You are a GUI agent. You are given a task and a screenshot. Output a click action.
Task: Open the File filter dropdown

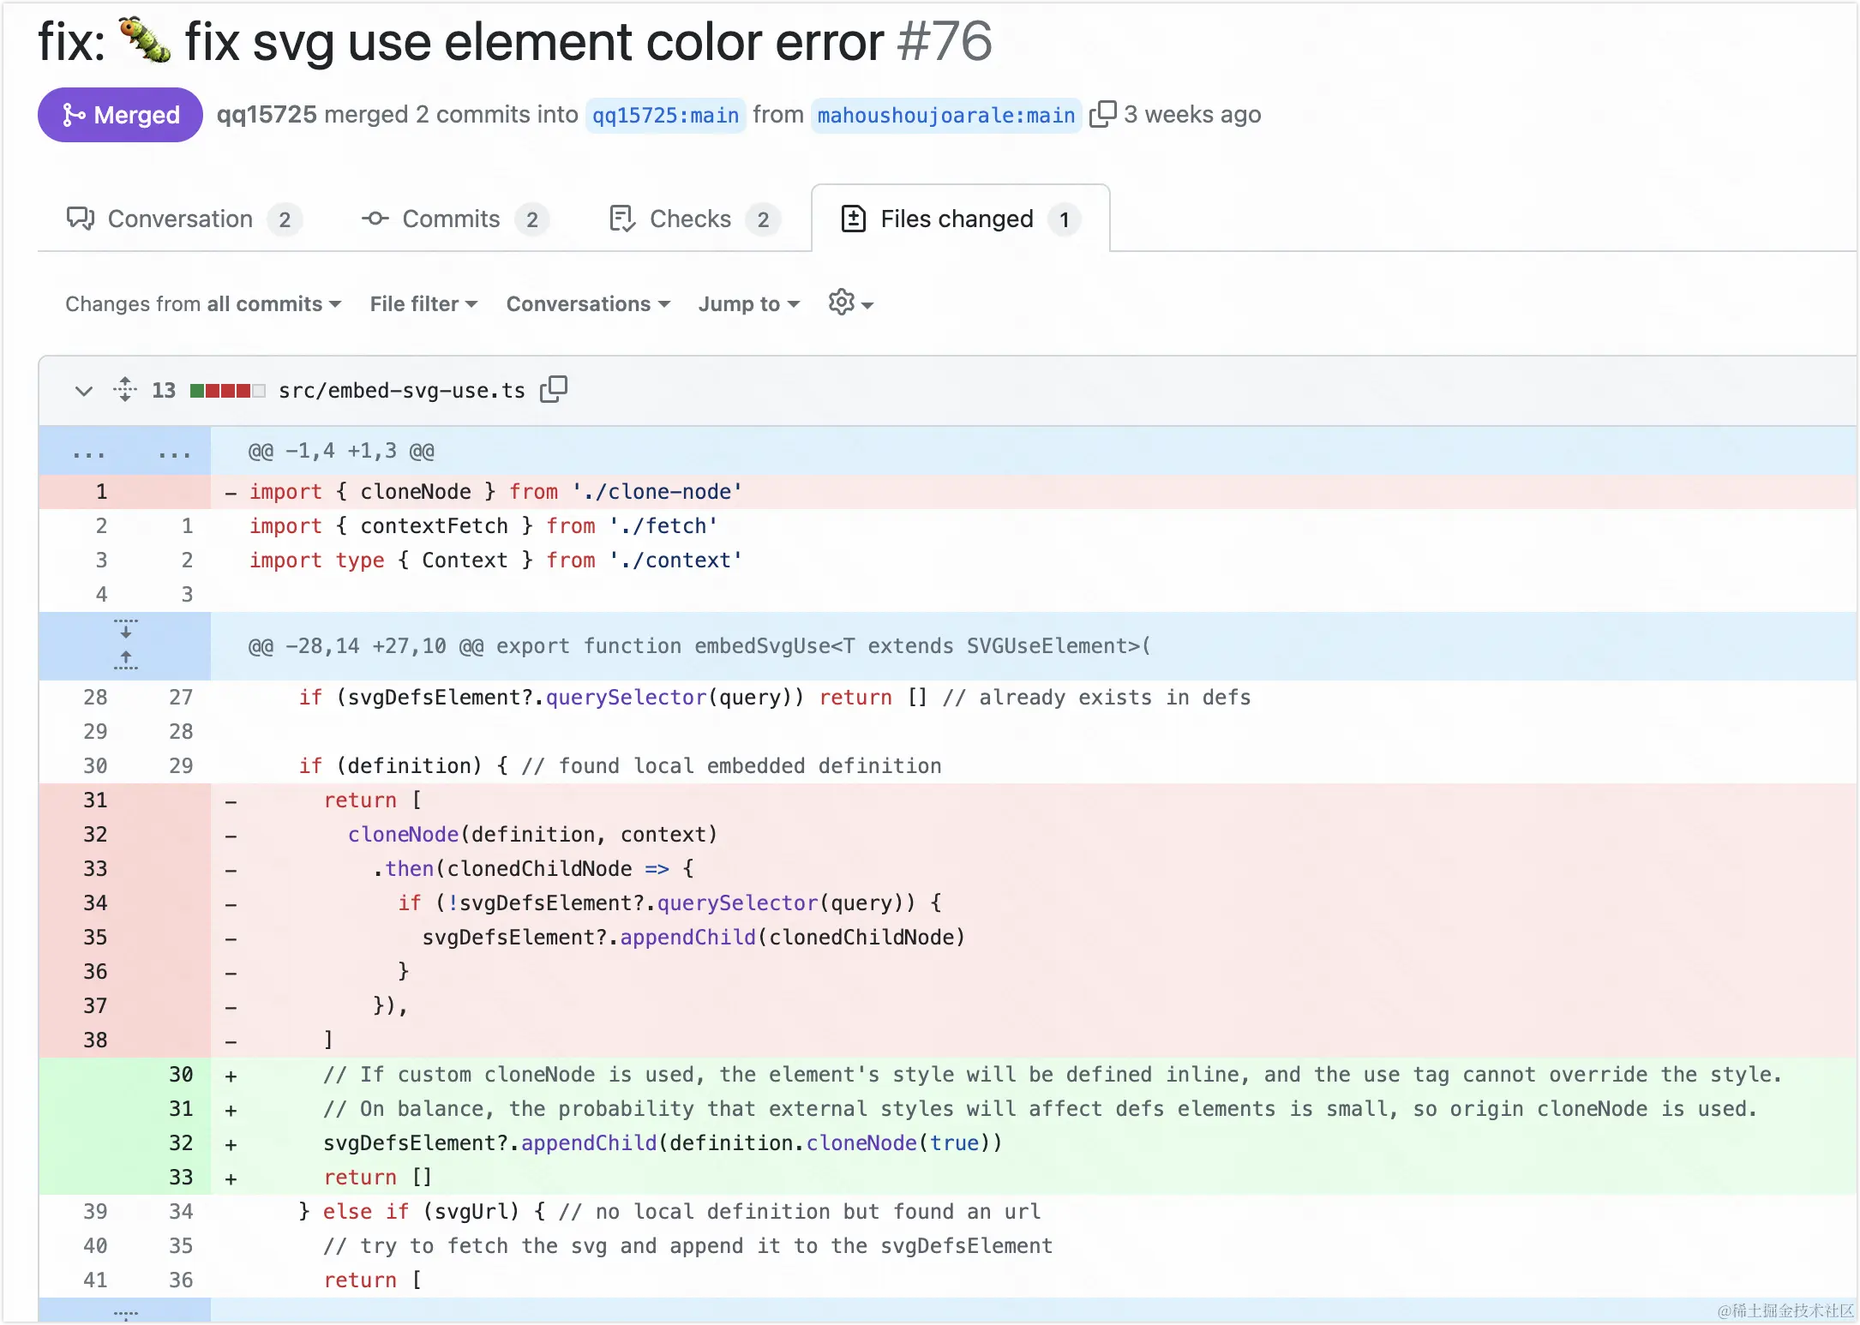423,304
